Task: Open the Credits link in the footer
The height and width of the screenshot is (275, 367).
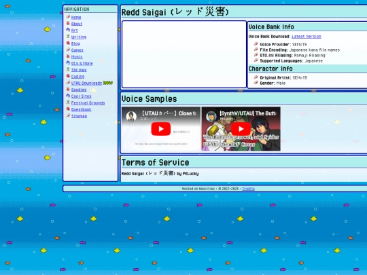Action: (249, 189)
